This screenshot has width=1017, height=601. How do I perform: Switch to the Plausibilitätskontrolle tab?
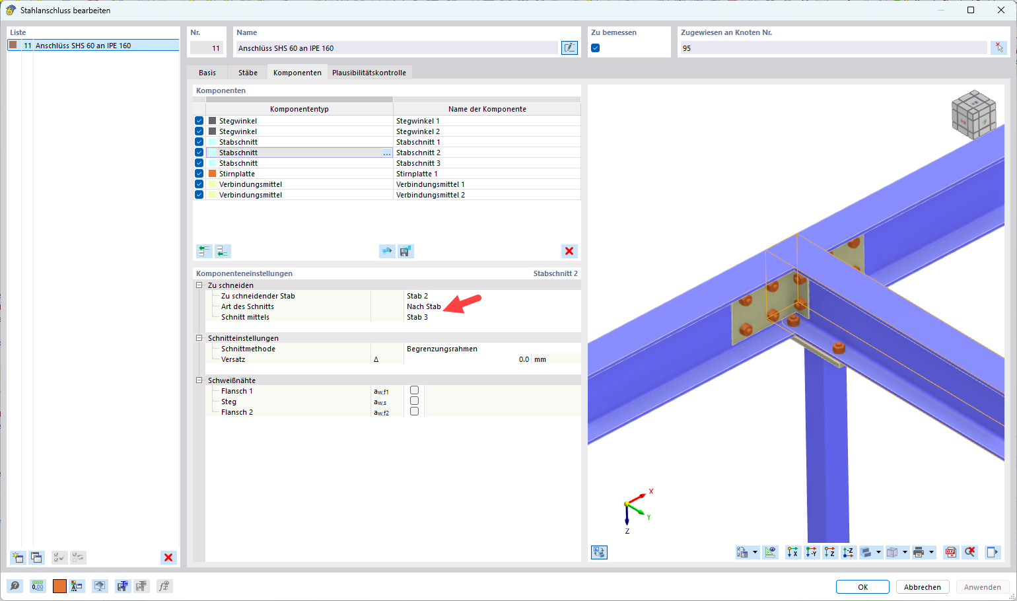point(368,73)
